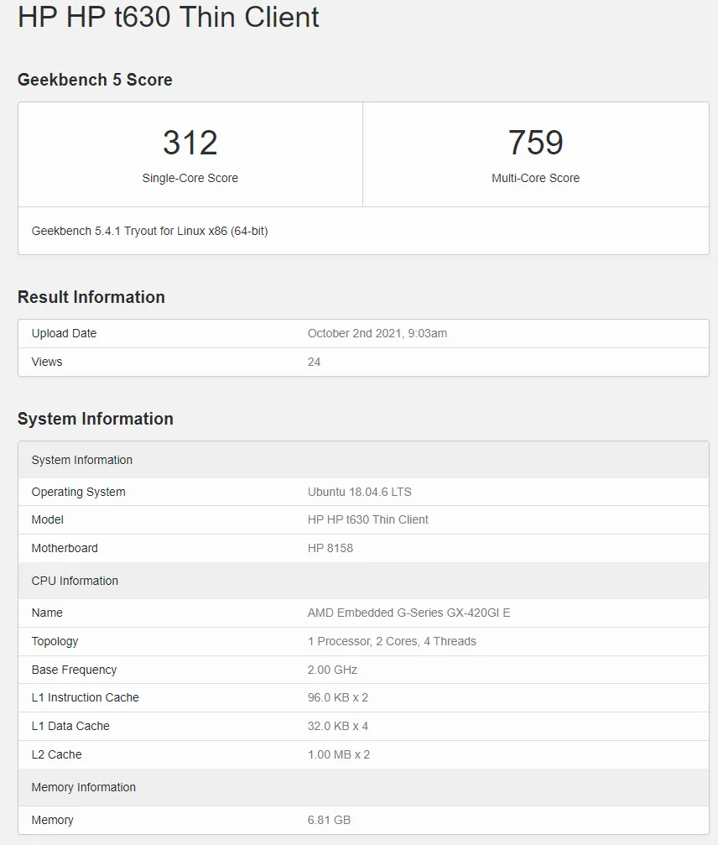This screenshot has height=845, width=718.
Task: Click the HP t630 Thin Client page title
Action: (x=169, y=18)
